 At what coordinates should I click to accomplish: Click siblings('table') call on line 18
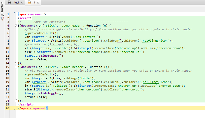pyautogui.click(x=78, y=78)
